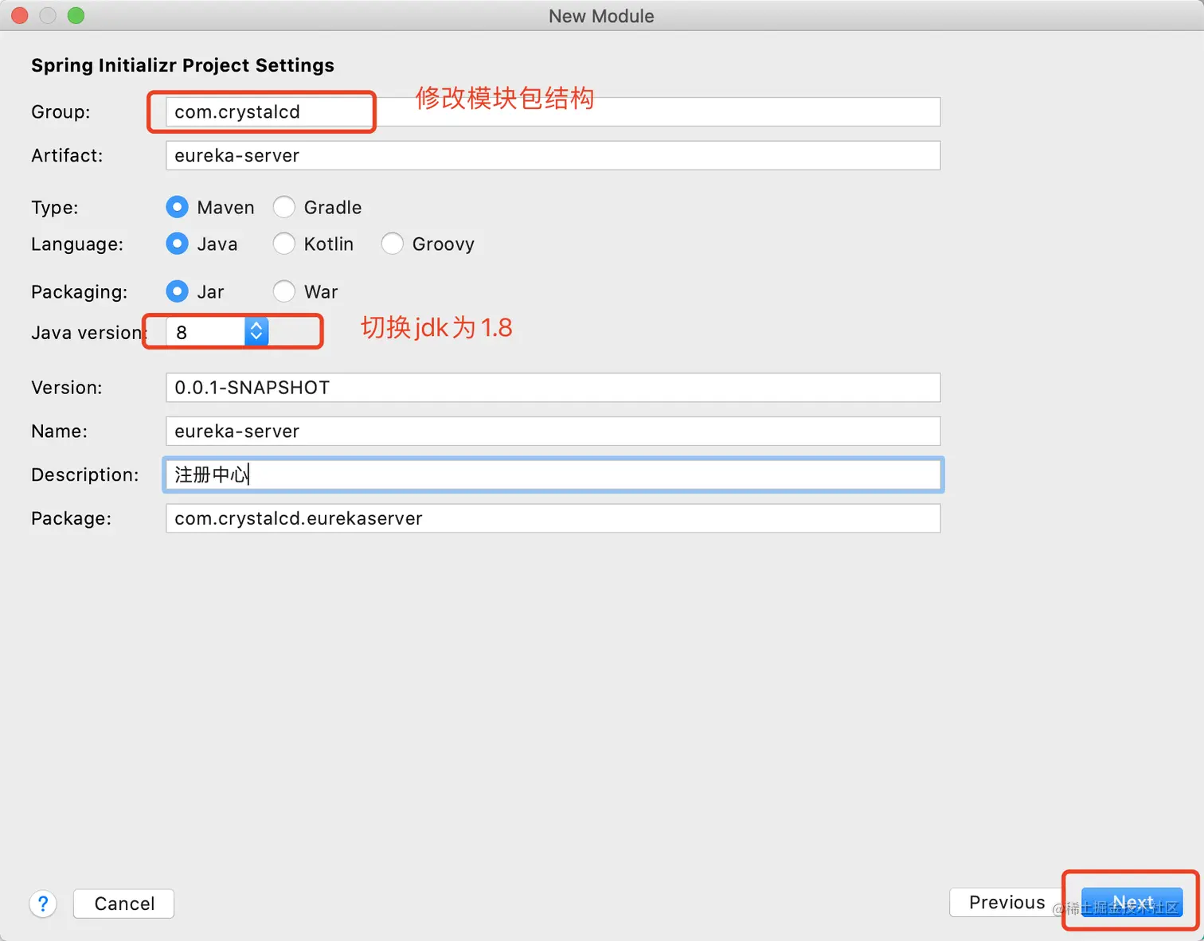Choose Java as the language
Image resolution: width=1204 pixels, height=941 pixels.
pyautogui.click(x=177, y=244)
